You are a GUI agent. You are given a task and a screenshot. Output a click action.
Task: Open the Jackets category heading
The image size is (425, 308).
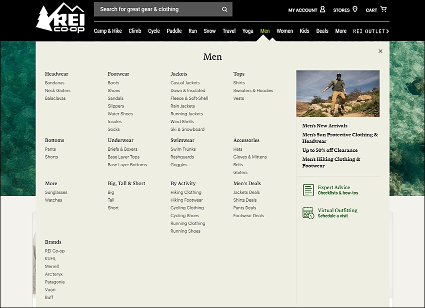(178, 74)
